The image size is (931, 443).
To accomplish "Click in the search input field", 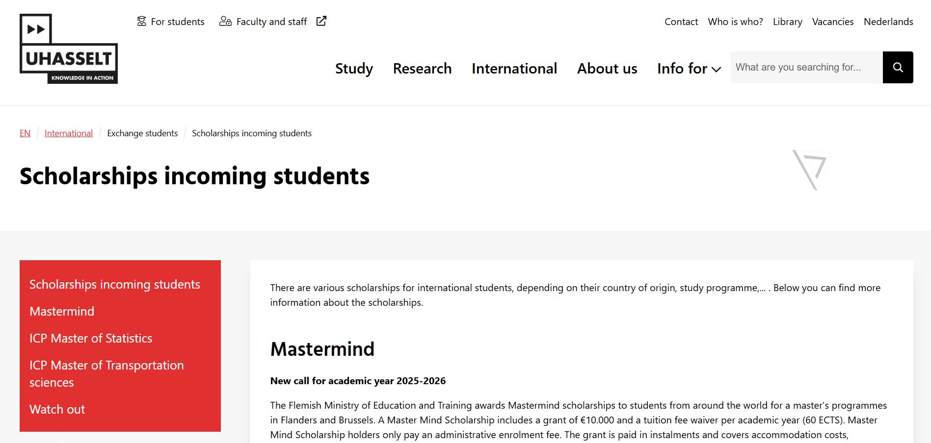I will [x=806, y=68].
